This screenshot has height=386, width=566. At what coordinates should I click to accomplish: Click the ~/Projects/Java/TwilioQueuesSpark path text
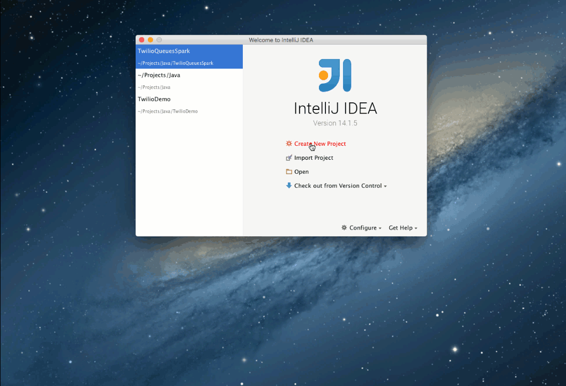point(175,63)
